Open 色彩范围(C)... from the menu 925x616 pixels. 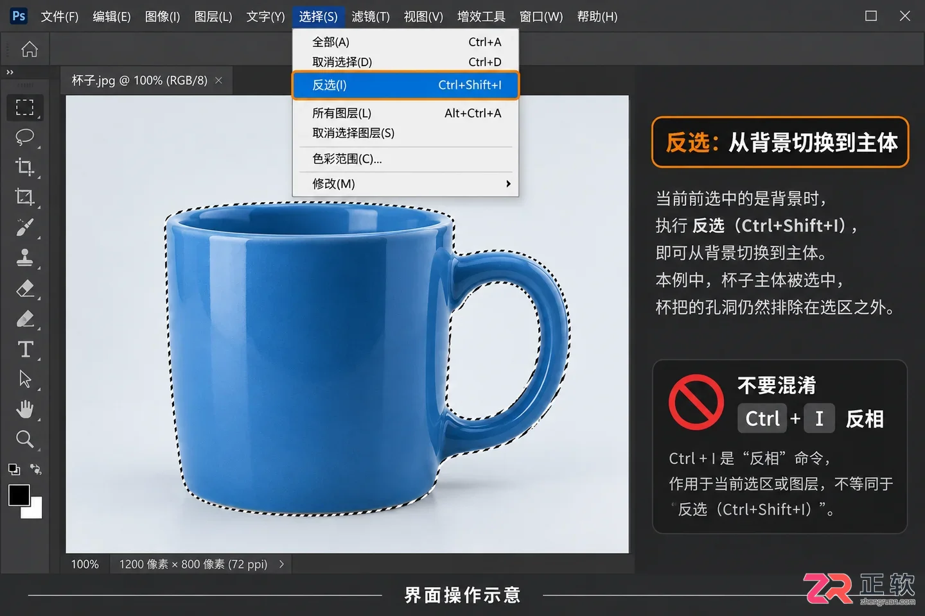coord(405,159)
